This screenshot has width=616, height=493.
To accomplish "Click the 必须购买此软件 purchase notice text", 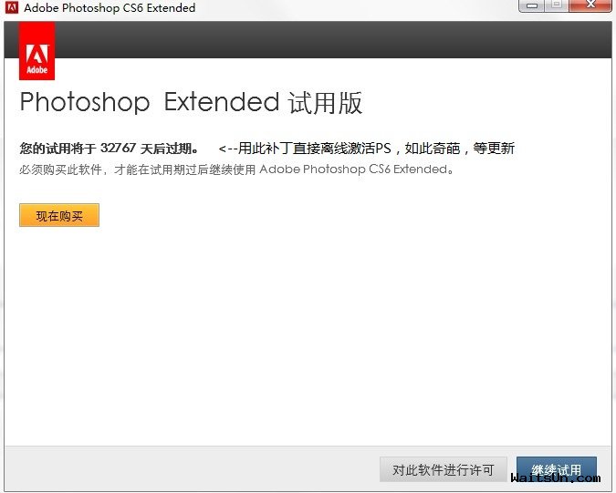I will pyautogui.click(x=237, y=169).
